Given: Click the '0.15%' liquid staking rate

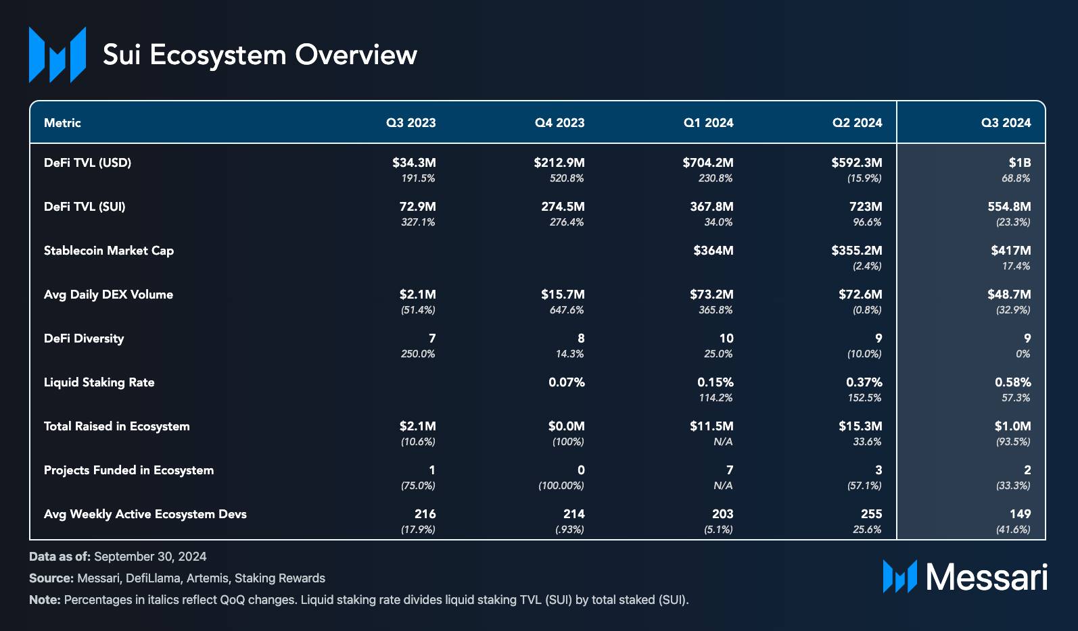Looking at the screenshot, I should (716, 382).
